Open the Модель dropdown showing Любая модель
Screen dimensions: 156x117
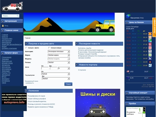pyautogui.click(x=59, y=59)
